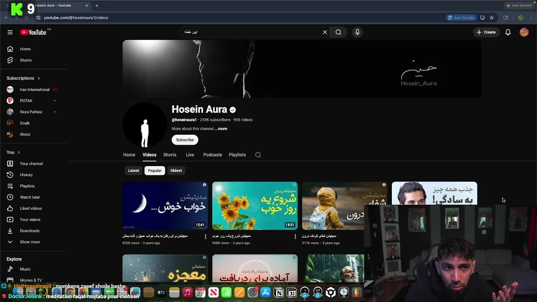Open Music app in the Dock
The width and height of the screenshot is (537, 302).
[x=187, y=293]
